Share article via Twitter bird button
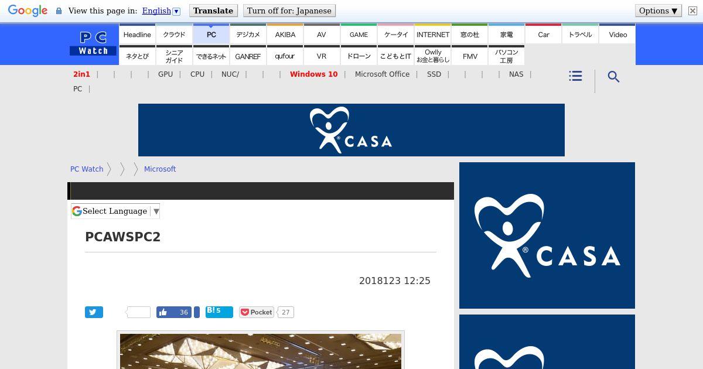The image size is (703, 369). click(94, 312)
